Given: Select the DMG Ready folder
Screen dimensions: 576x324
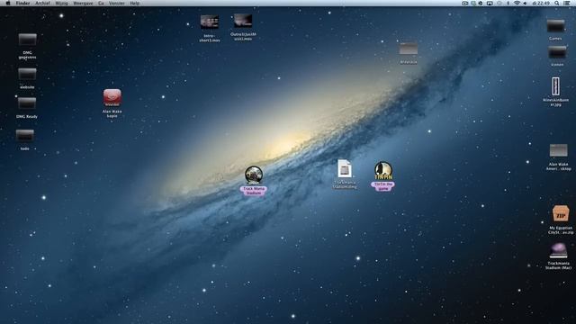Looking at the screenshot, I should point(27,103).
